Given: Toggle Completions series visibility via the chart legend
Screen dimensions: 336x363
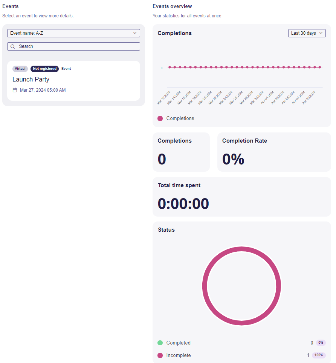Looking at the screenshot, I should pyautogui.click(x=176, y=118).
